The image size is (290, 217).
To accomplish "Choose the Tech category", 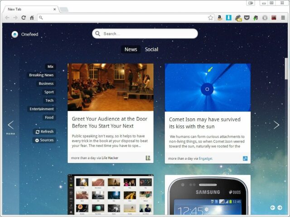I will tap(49, 100).
